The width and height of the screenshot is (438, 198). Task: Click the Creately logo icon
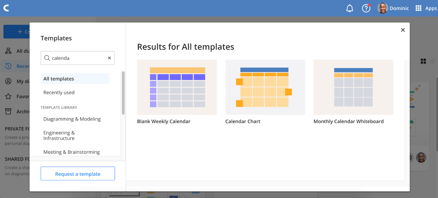click(6, 8)
